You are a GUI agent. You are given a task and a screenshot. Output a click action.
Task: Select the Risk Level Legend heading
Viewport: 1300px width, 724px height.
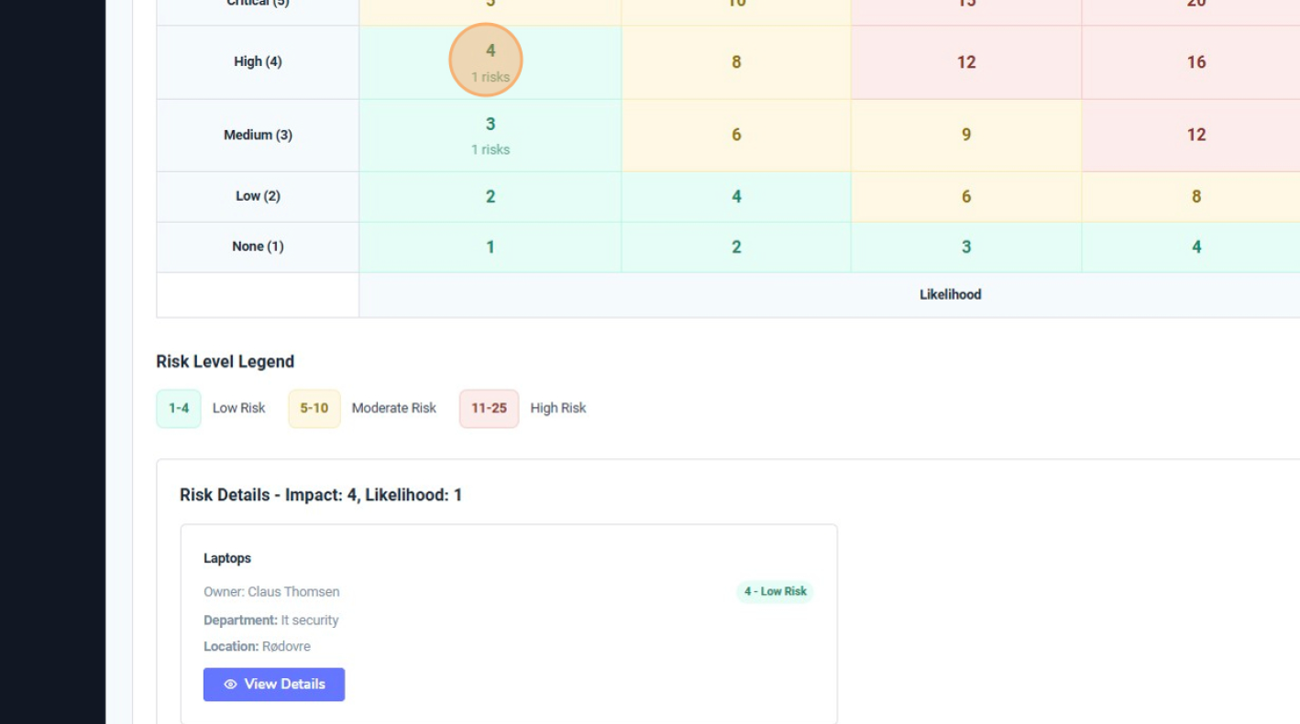(225, 361)
